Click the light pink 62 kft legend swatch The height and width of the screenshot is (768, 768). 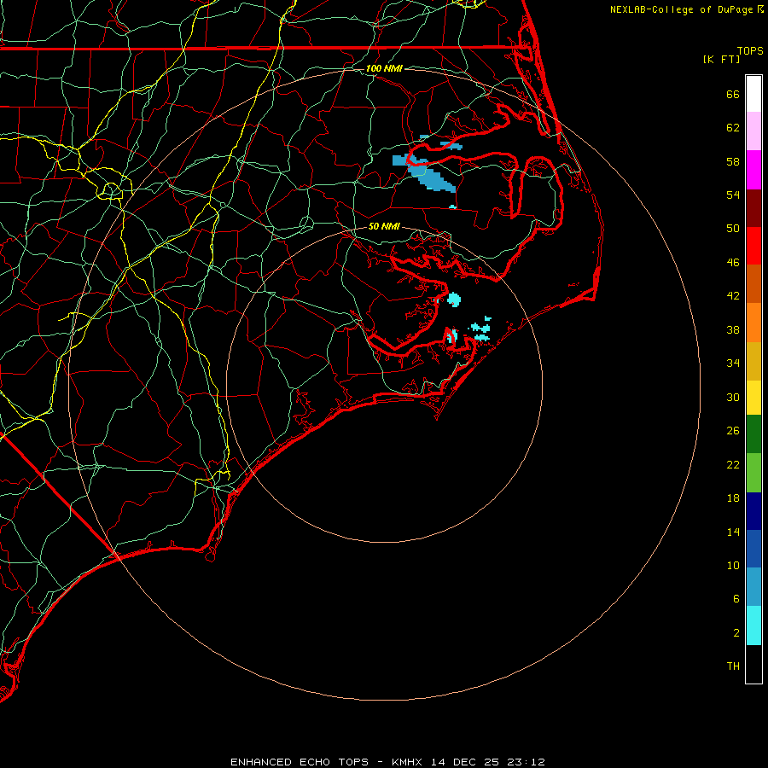click(753, 131)
